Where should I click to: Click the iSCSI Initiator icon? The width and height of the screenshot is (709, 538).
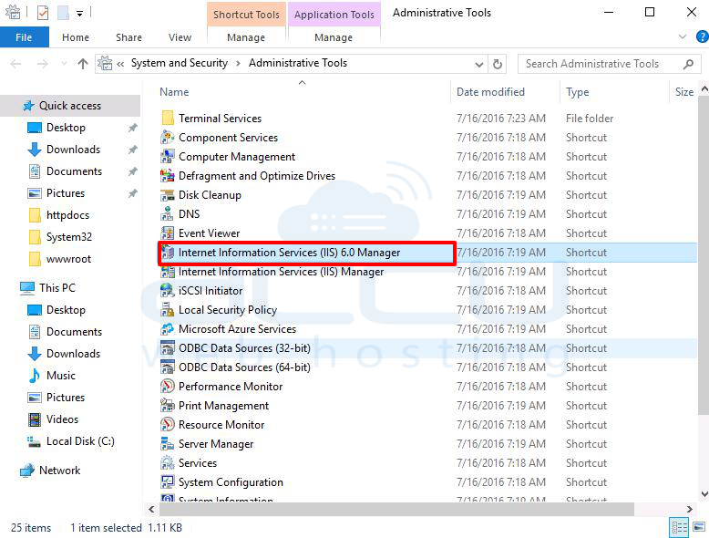pyautogui.click(x=168, y=291)
